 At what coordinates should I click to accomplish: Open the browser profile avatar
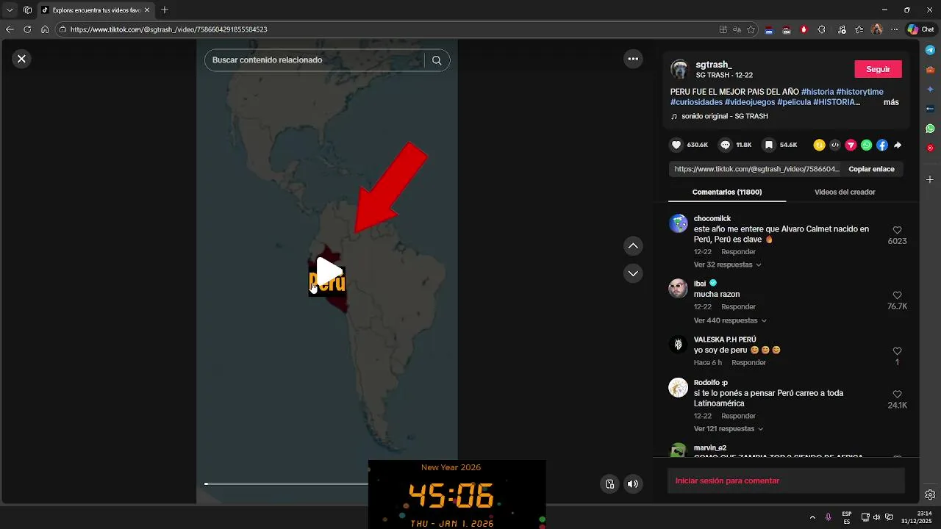pyautogui.click(x=876, y=29)
